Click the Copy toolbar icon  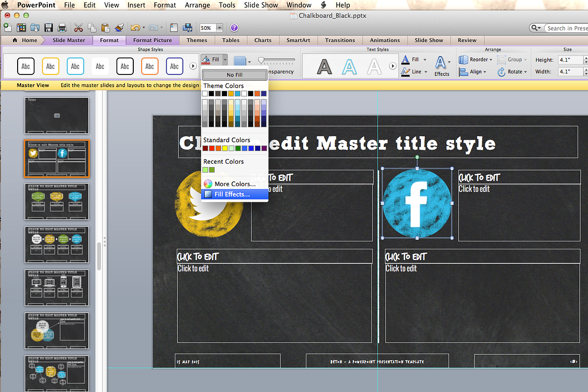click(x=92, y=28)
